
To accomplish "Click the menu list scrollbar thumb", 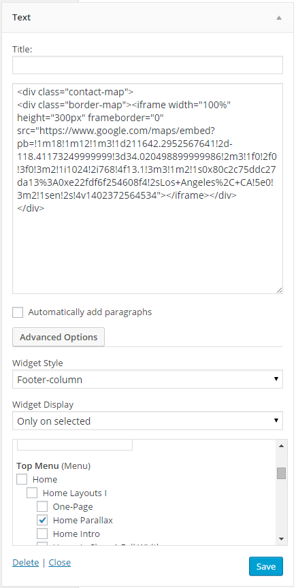I will [x=281, y=473].
